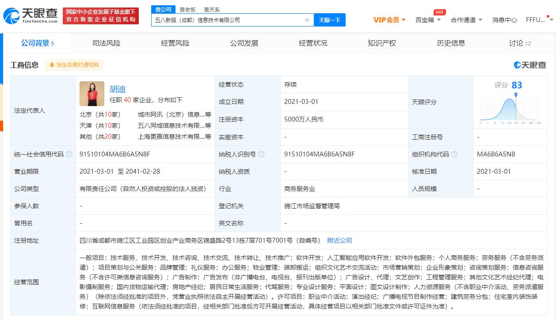This screenshot has width=556, height=320.
Task: Click registered capital 5000万人民币
Action: (304, 119)
